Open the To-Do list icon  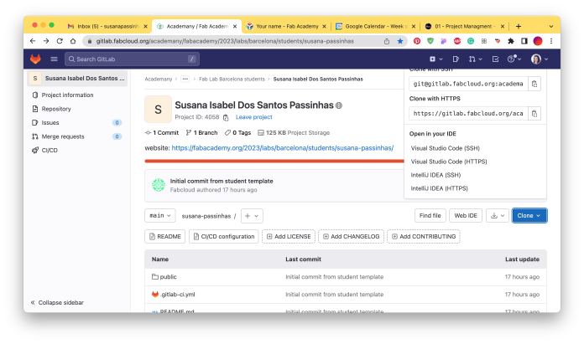495,59
